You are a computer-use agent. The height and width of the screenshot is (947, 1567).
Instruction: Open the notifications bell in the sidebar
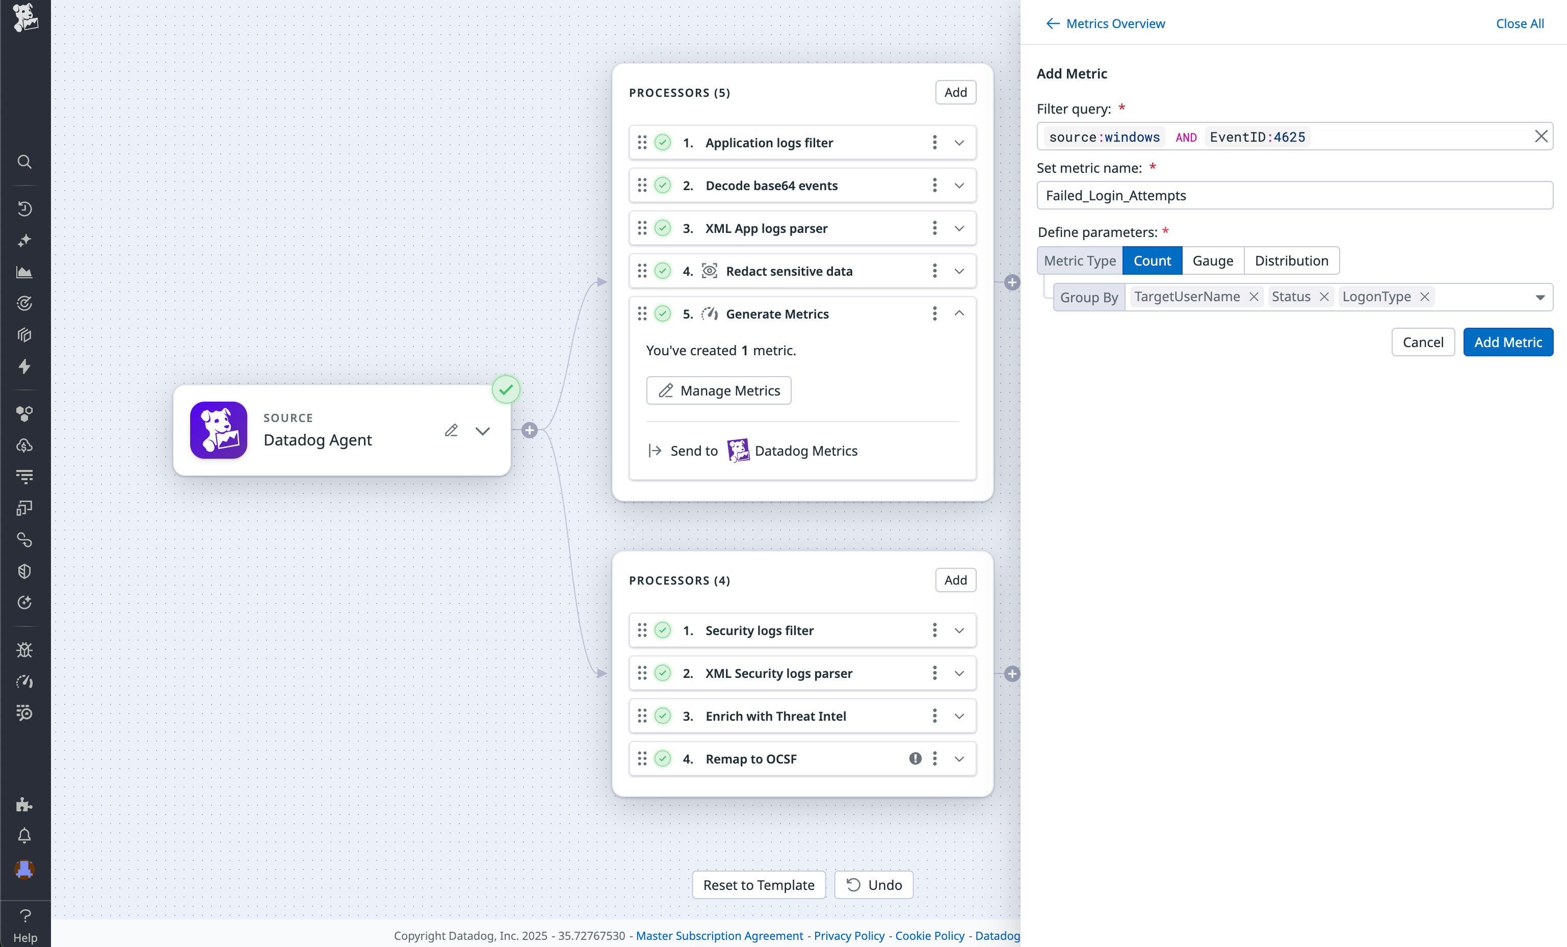tap(24, 836)
